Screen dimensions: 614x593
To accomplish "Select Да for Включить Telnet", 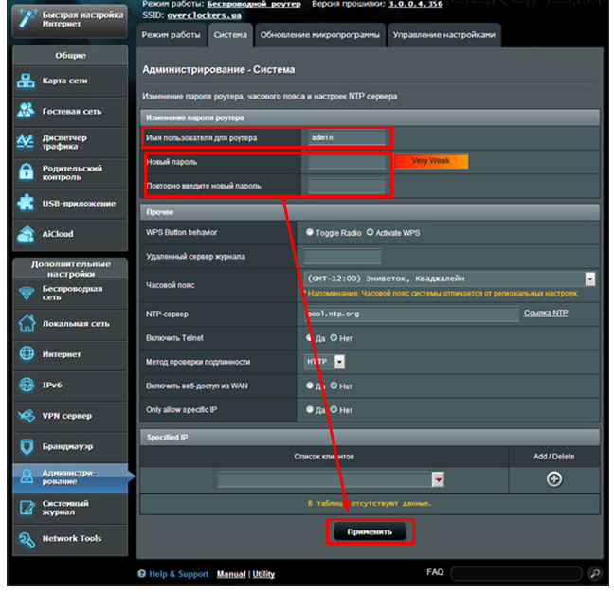I will pyautogui.click(x=309, y=337).
